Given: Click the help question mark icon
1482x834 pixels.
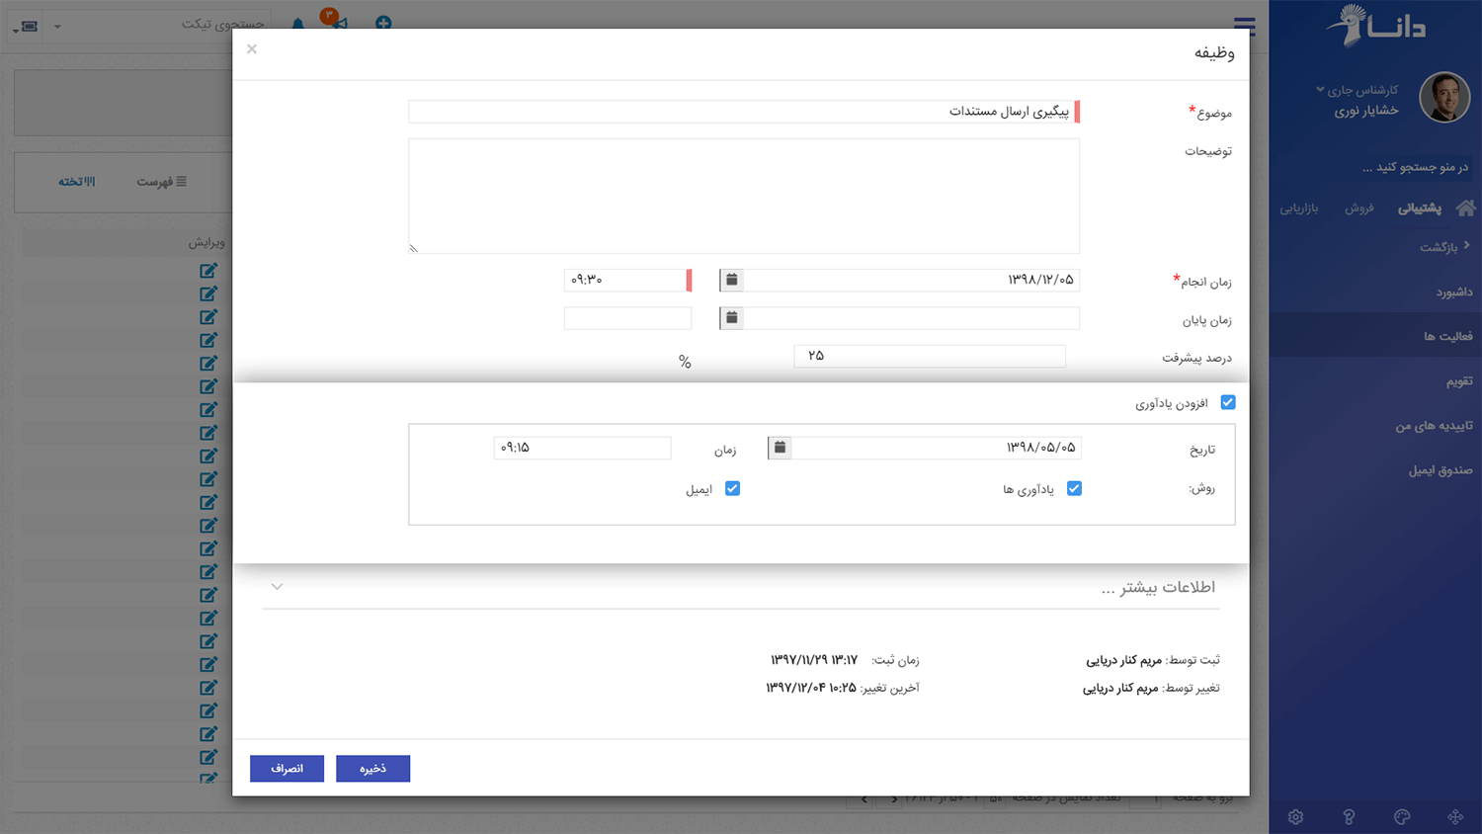Looking at the screenshot, I should point(1349,817).
